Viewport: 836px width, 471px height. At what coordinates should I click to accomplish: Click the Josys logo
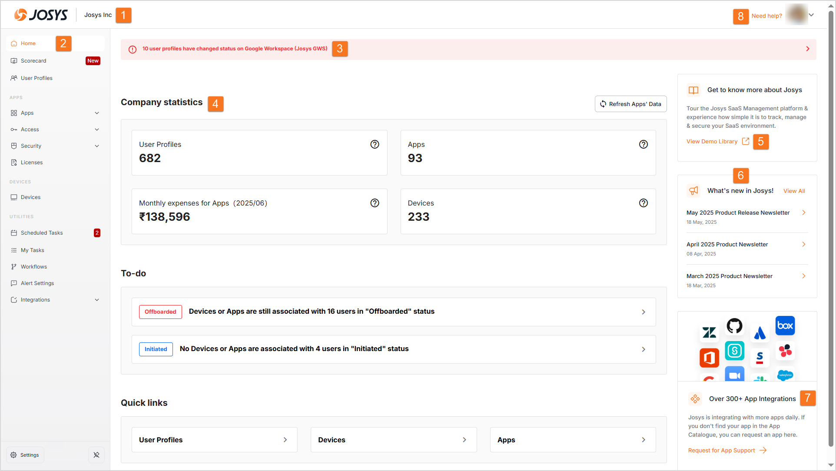[41, 15]
